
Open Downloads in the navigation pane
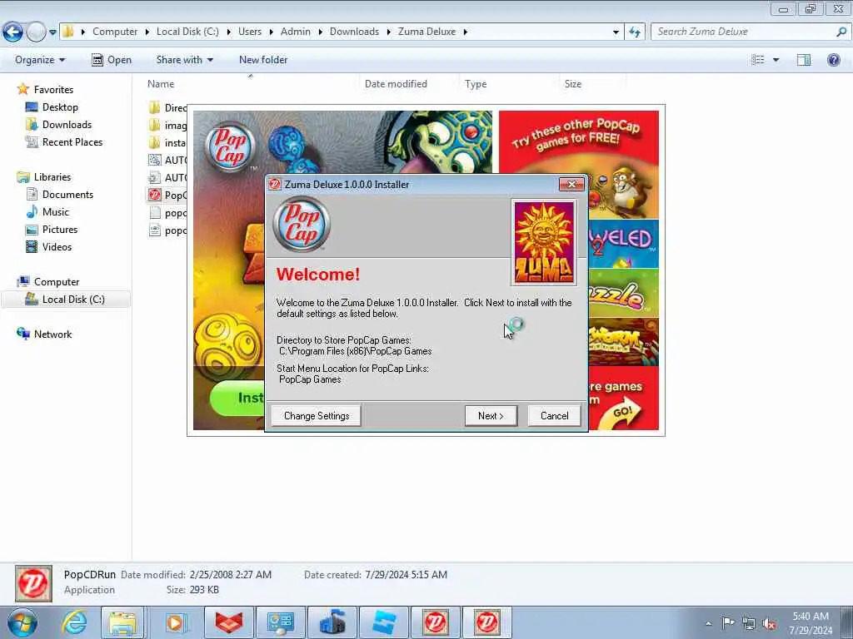(67, 125)
